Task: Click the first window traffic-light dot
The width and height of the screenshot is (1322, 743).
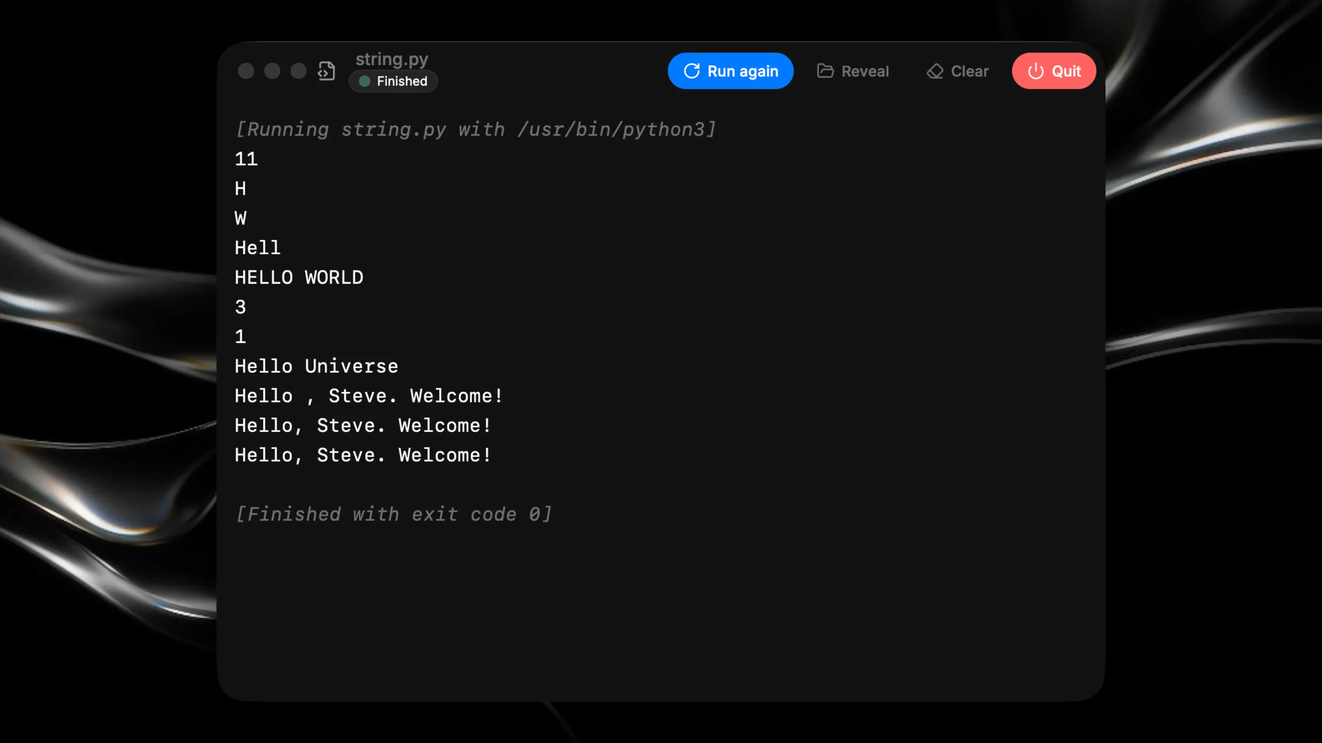Action: [x=246, y=71]
